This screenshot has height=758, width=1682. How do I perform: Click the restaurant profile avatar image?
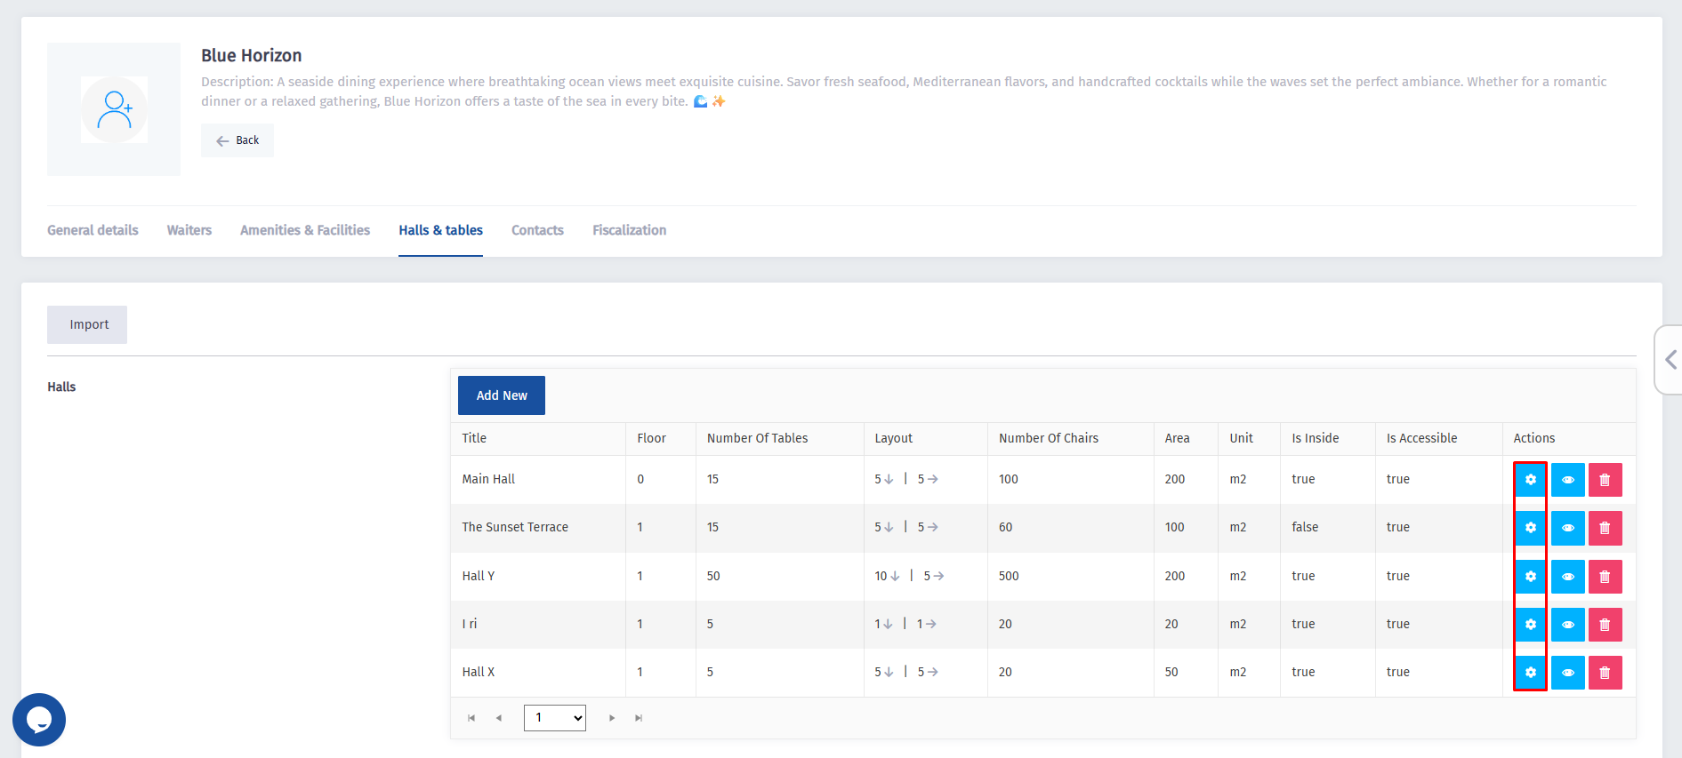[114, 109]
